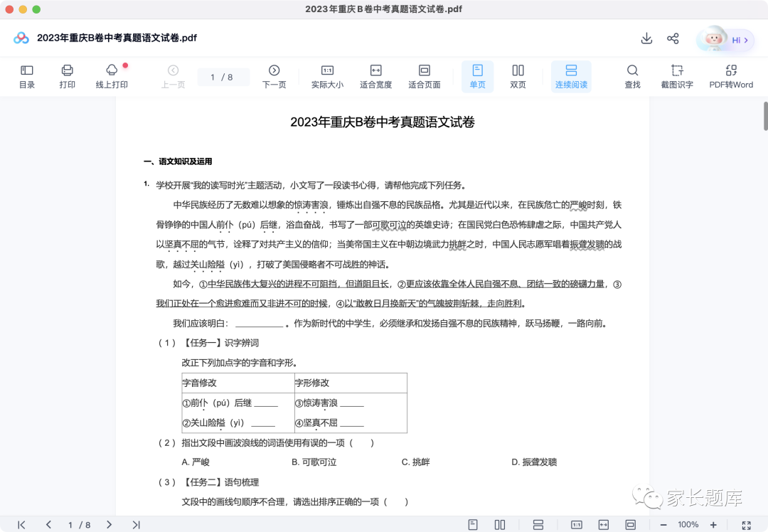
Task: Click the file name in the header bar
Action: pyautogui.click(x=117, y=38)
